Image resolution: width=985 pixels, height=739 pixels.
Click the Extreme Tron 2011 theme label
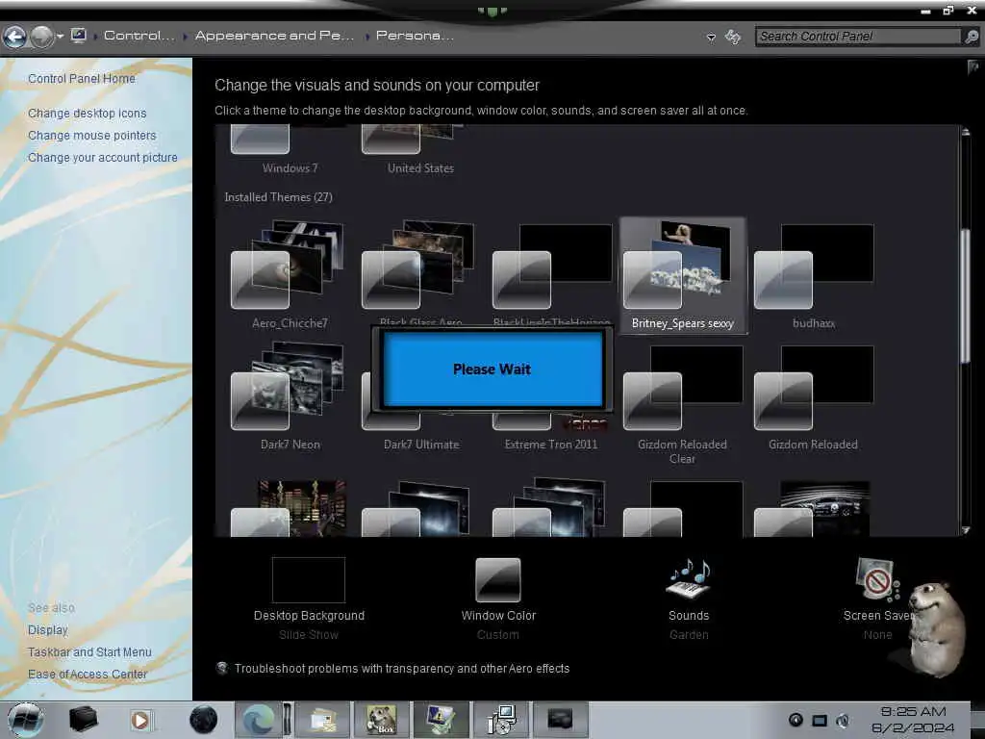(x=551, y=445)
